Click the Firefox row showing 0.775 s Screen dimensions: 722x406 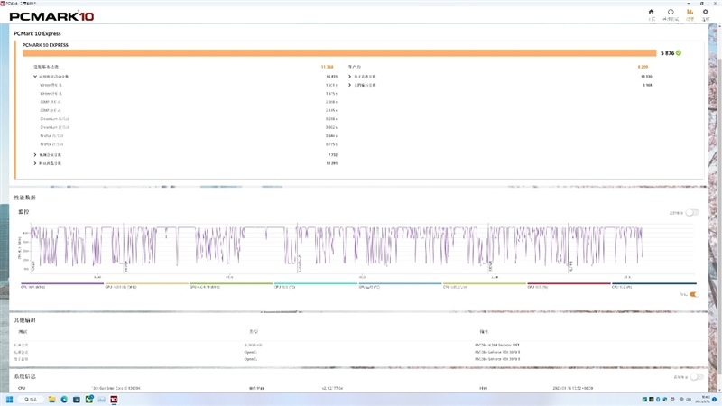tap(189, 144)
